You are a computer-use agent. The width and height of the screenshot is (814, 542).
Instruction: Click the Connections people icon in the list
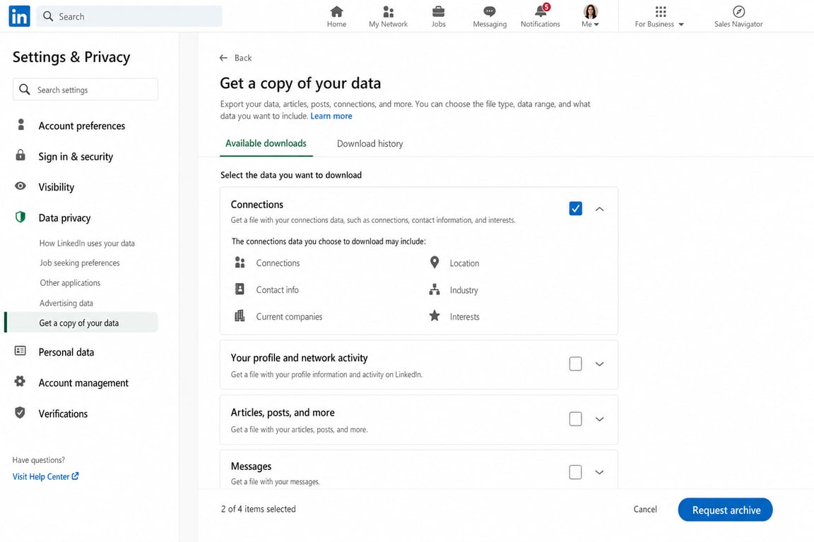pyautogui.click(x=240, y=263)
